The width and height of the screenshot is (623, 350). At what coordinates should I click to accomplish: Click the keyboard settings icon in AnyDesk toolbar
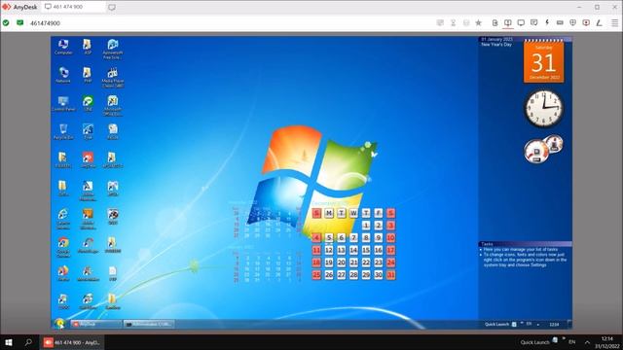coord(560,22)
